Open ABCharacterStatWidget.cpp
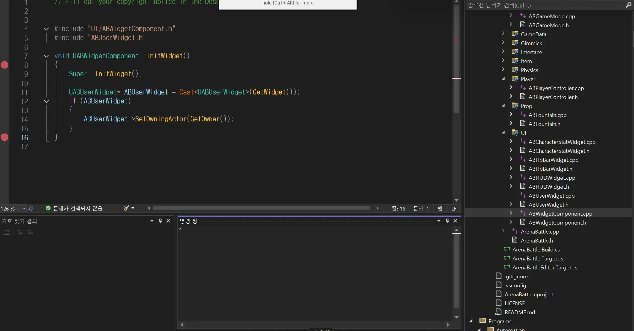Viewport: 634px width, 331px height. [x=562, y=142]
